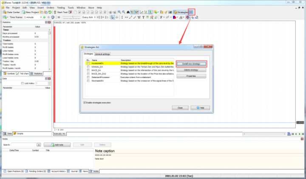The image size is (306, 179).
Task: Switch to the Tick chart tab
Action: 23,74
